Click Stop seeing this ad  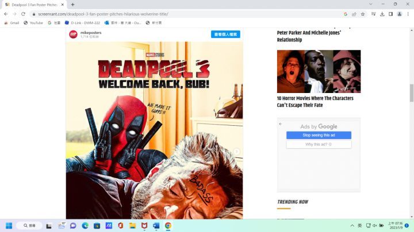tap(319, 135)
